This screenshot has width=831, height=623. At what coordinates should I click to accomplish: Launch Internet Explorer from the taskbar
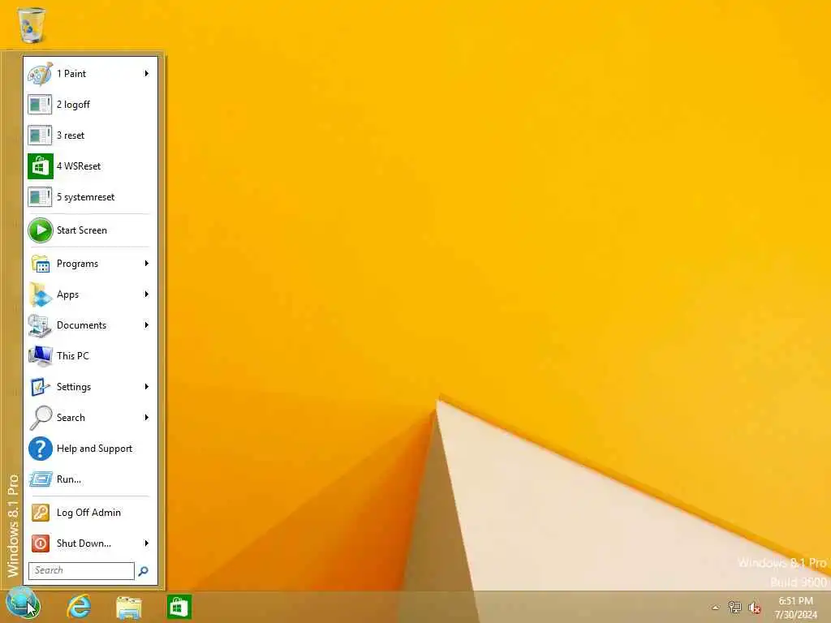(x=79, y=607)
